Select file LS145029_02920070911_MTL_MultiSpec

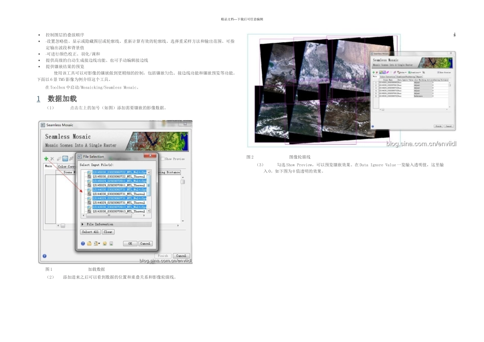(x=119, y=181)
